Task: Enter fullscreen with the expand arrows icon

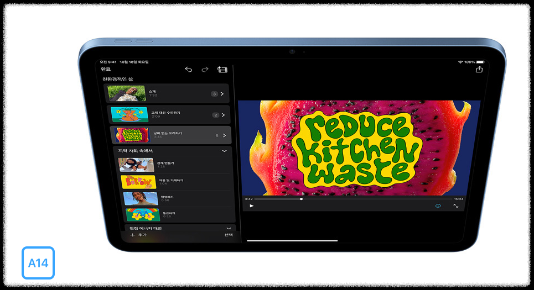Action: (455, 205)
